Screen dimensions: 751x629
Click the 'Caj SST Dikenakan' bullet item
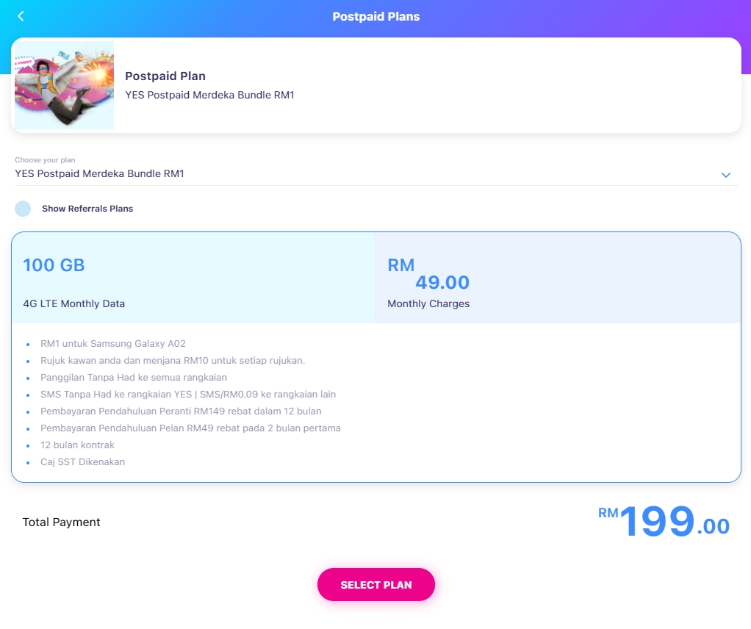(x=83, y=461)
